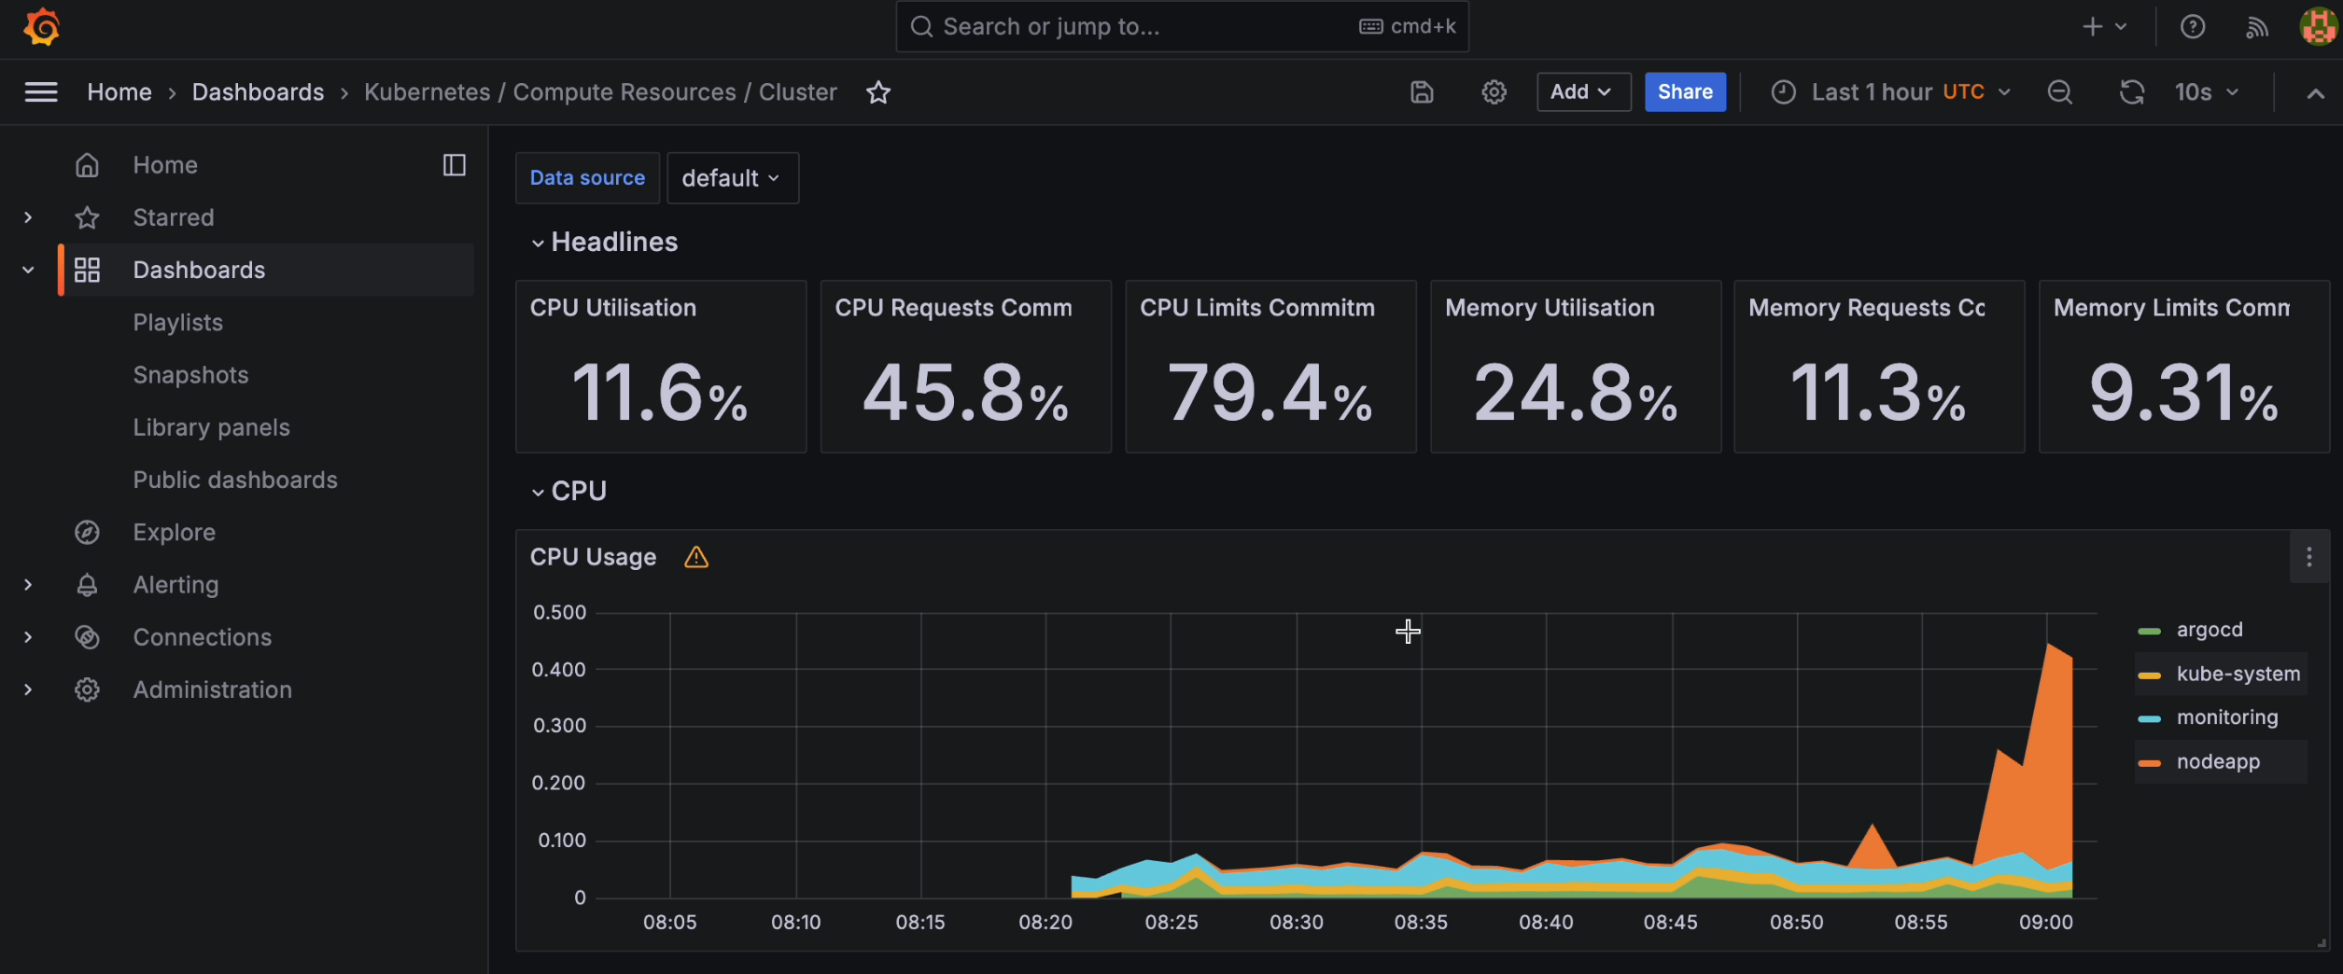Click the blue Share button
The height and width of the screenshot is (974, 2343).
coord(1685,92)
